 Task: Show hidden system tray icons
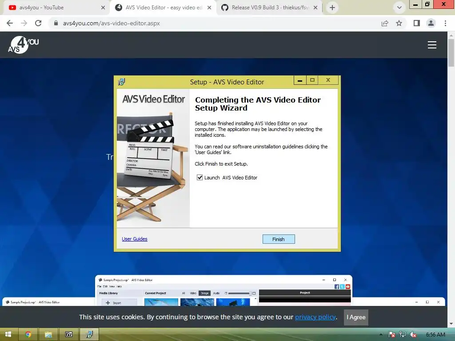(x=381, y=335)
